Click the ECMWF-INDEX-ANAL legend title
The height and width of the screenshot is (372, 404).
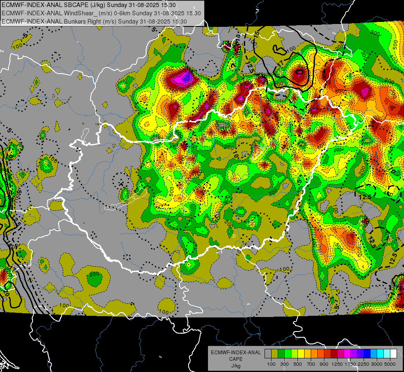[x=236, y=353]
